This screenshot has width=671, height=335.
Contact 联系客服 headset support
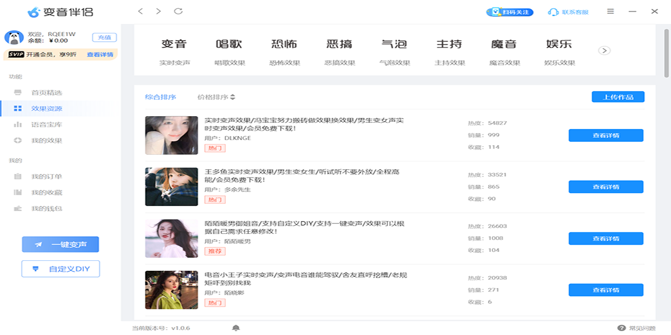pyautogui.click(x=568, y=12)
